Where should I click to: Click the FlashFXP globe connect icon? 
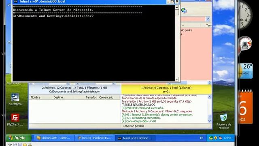point(184,11)
